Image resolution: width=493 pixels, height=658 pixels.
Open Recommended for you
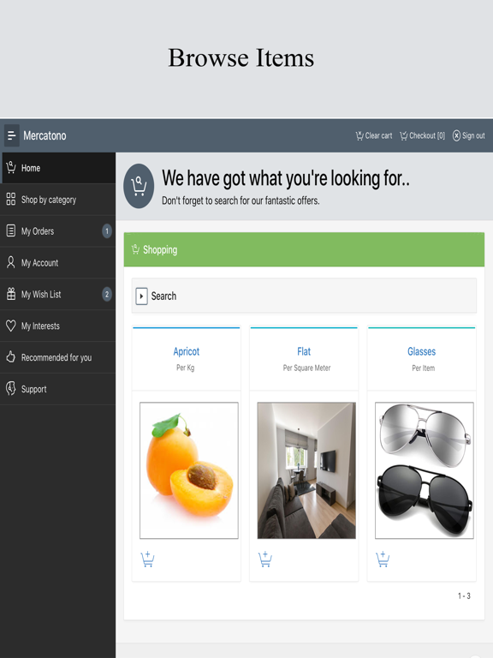pyautogui.click(x=58, y=357)
